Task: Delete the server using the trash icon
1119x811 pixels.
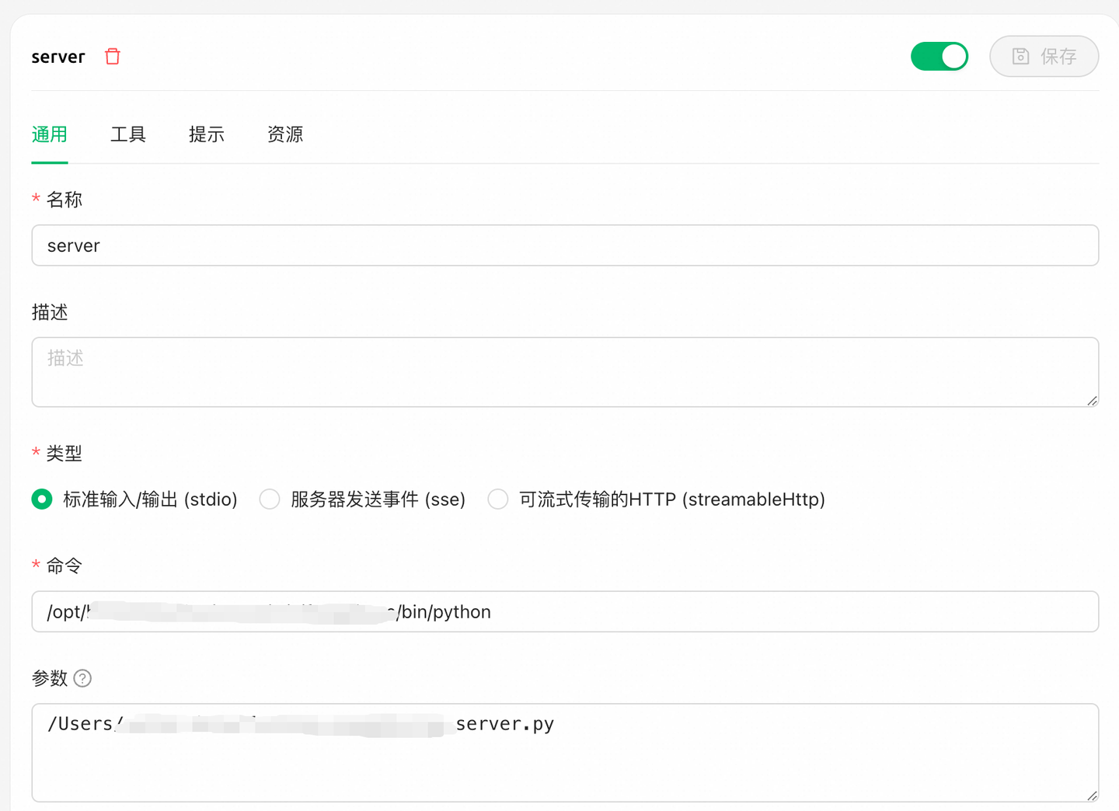Action: click(112, 56)
